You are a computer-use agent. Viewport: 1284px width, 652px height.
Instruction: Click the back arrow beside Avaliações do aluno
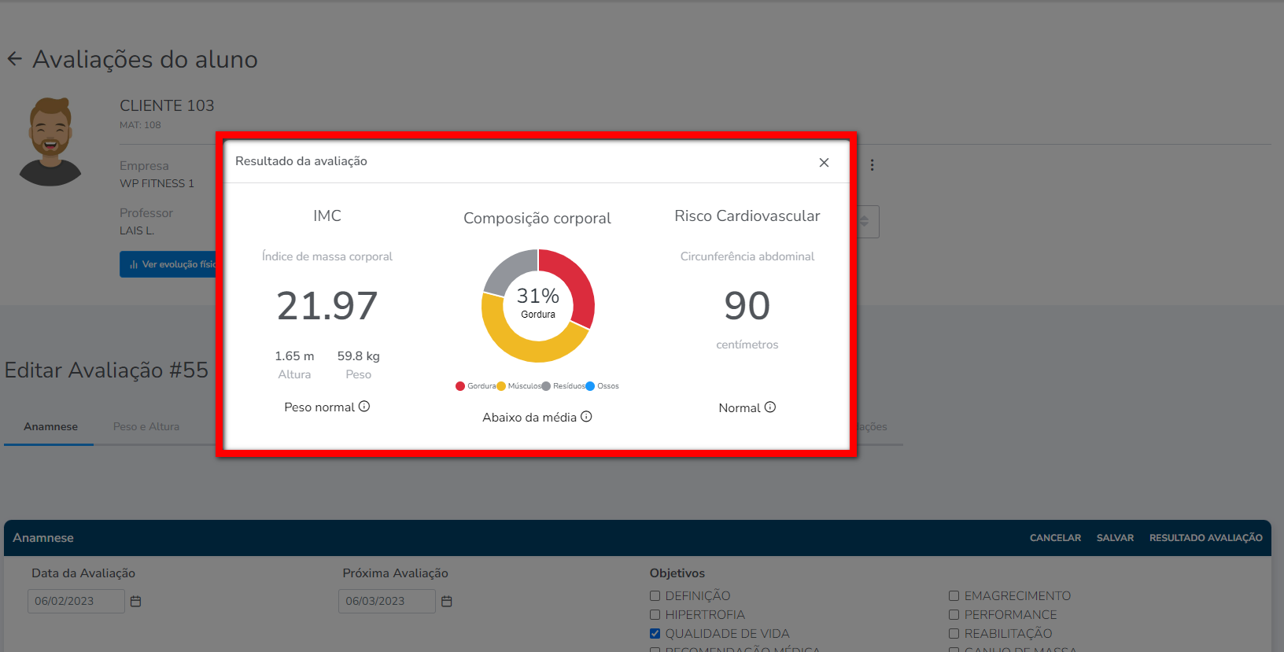point(14,59)
